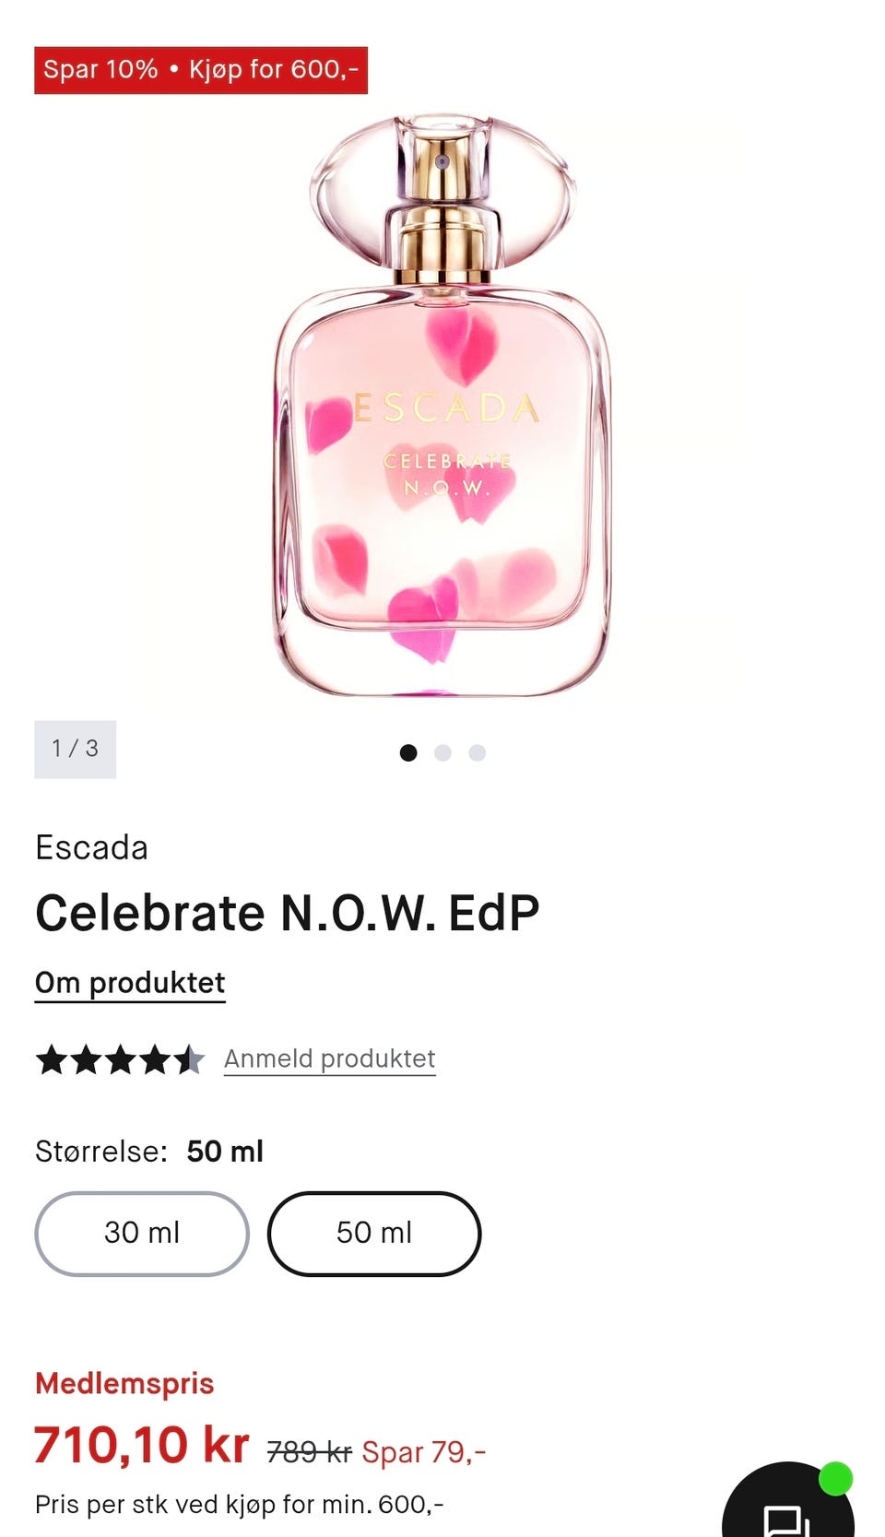Viewport: 885px width, 1537px height.
Task: Tap the Escada perfume bottle image
Action: coord(442,406)
